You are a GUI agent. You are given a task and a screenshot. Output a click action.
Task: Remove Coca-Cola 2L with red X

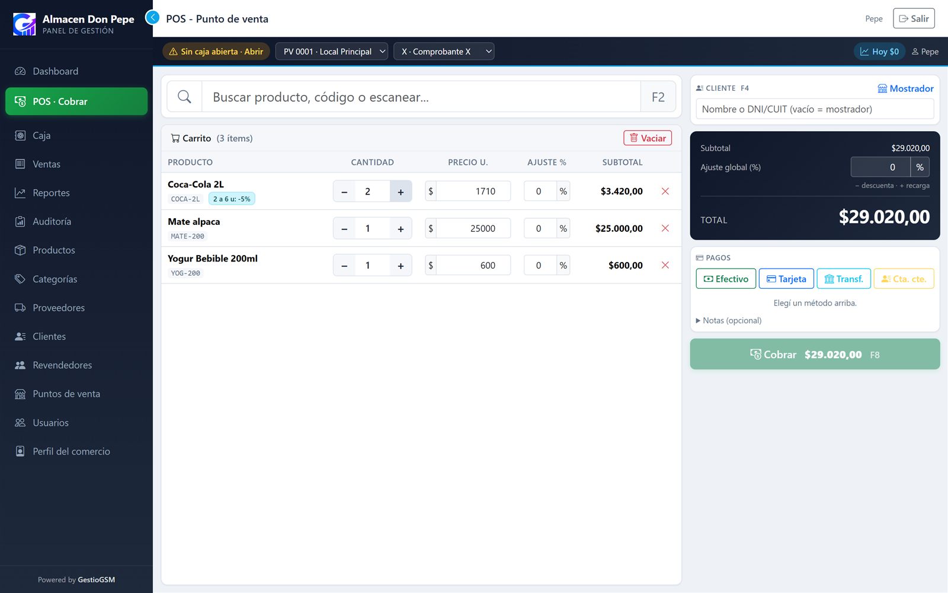(x=665, y=191)
